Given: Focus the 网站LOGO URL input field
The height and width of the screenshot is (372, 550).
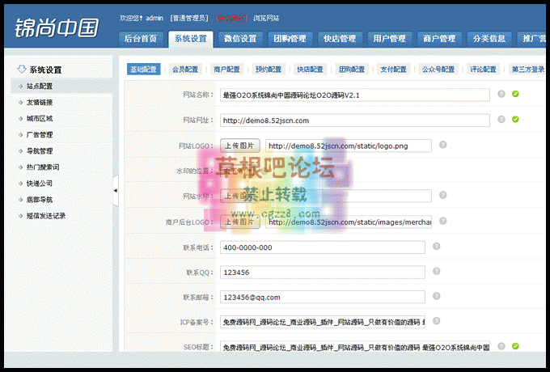Looking at the screenshot, I should point(349,146).
